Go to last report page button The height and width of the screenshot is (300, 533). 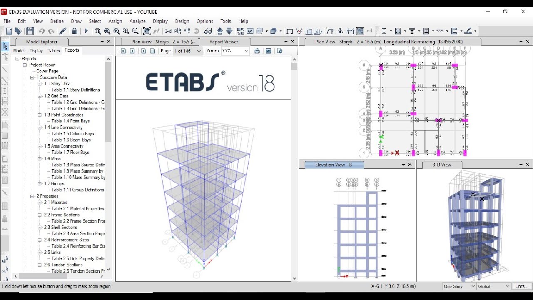pyautogui.click(x=152, y=51)
